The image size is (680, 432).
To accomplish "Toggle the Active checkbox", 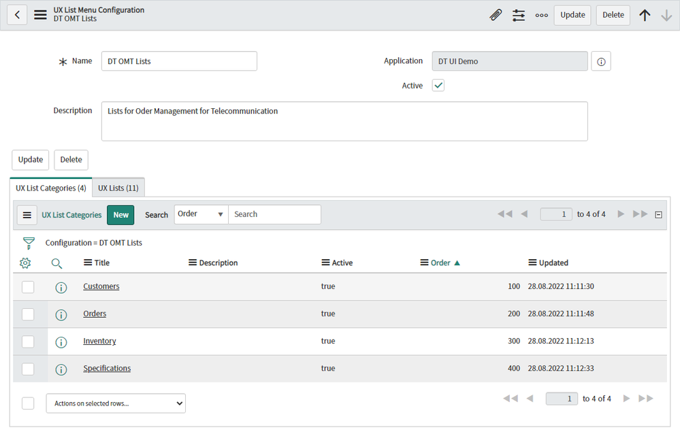I will pyautogui.click(x=438, y=85).
